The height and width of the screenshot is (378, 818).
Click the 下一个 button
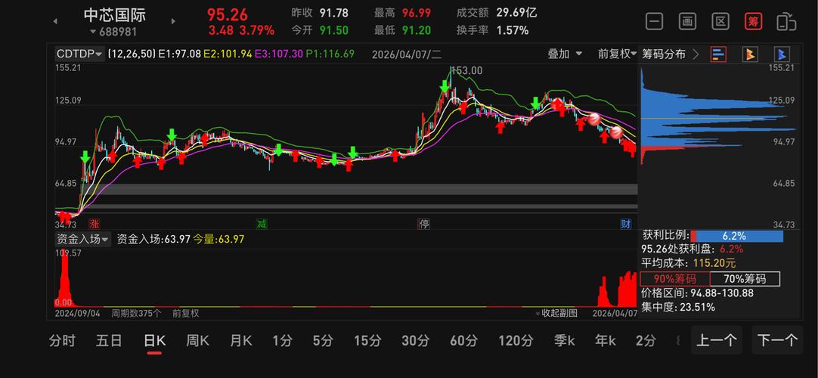pyautogui.click(x=777, y=340)
